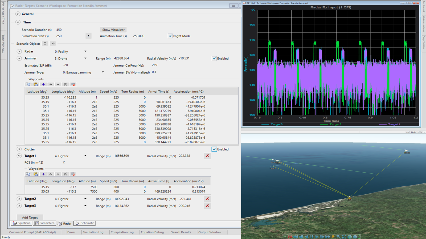Add a new waypoint with the plus icon

pos(43,84)
